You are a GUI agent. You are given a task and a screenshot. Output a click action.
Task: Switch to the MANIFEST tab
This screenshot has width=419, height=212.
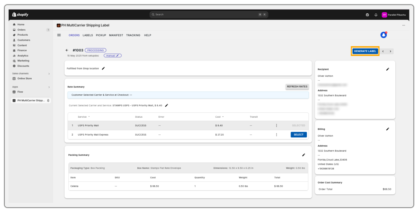116,35
